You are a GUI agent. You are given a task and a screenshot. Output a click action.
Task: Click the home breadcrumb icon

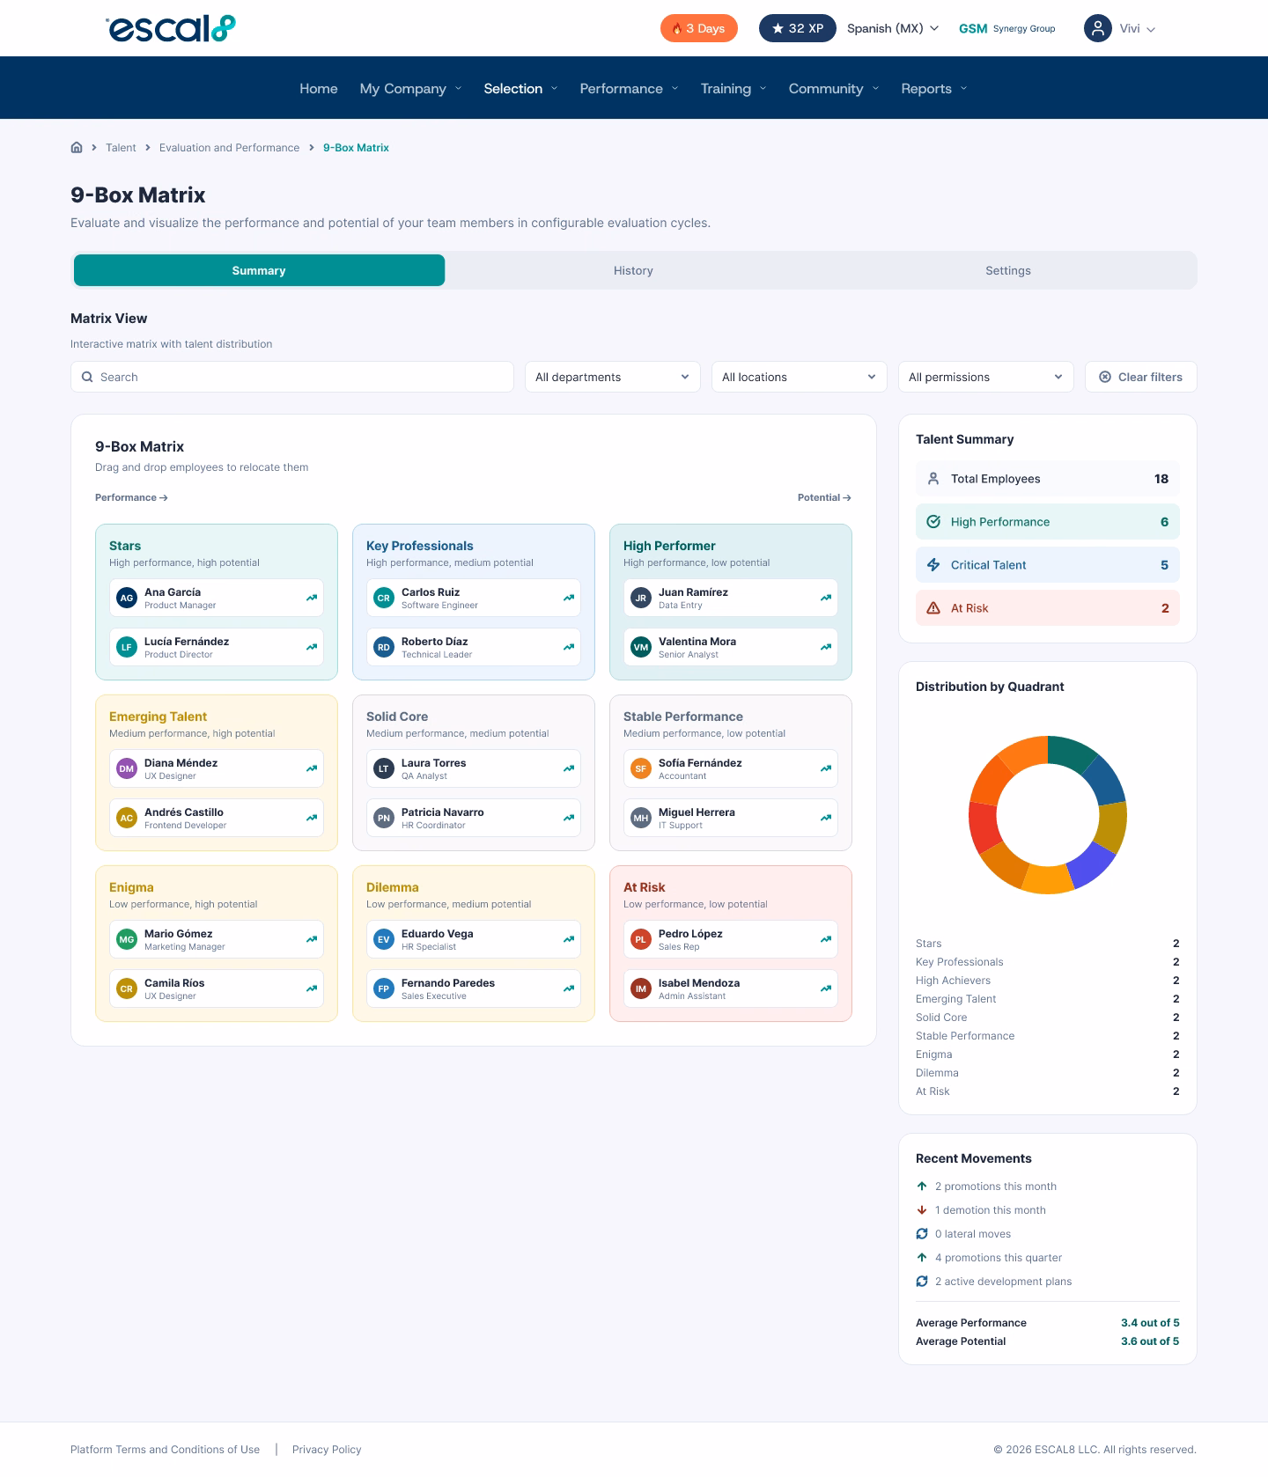(77, 147)
